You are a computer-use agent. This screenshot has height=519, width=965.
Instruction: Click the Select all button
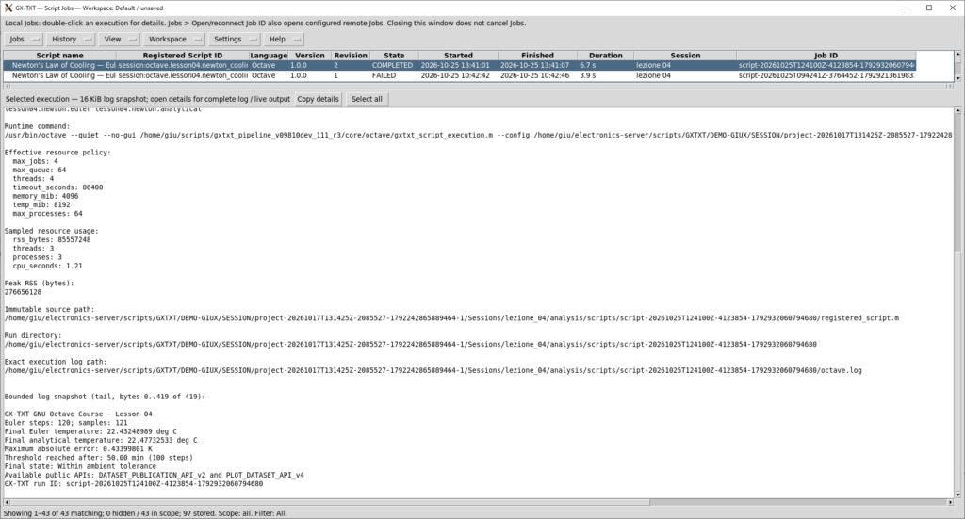coord(367,99)
